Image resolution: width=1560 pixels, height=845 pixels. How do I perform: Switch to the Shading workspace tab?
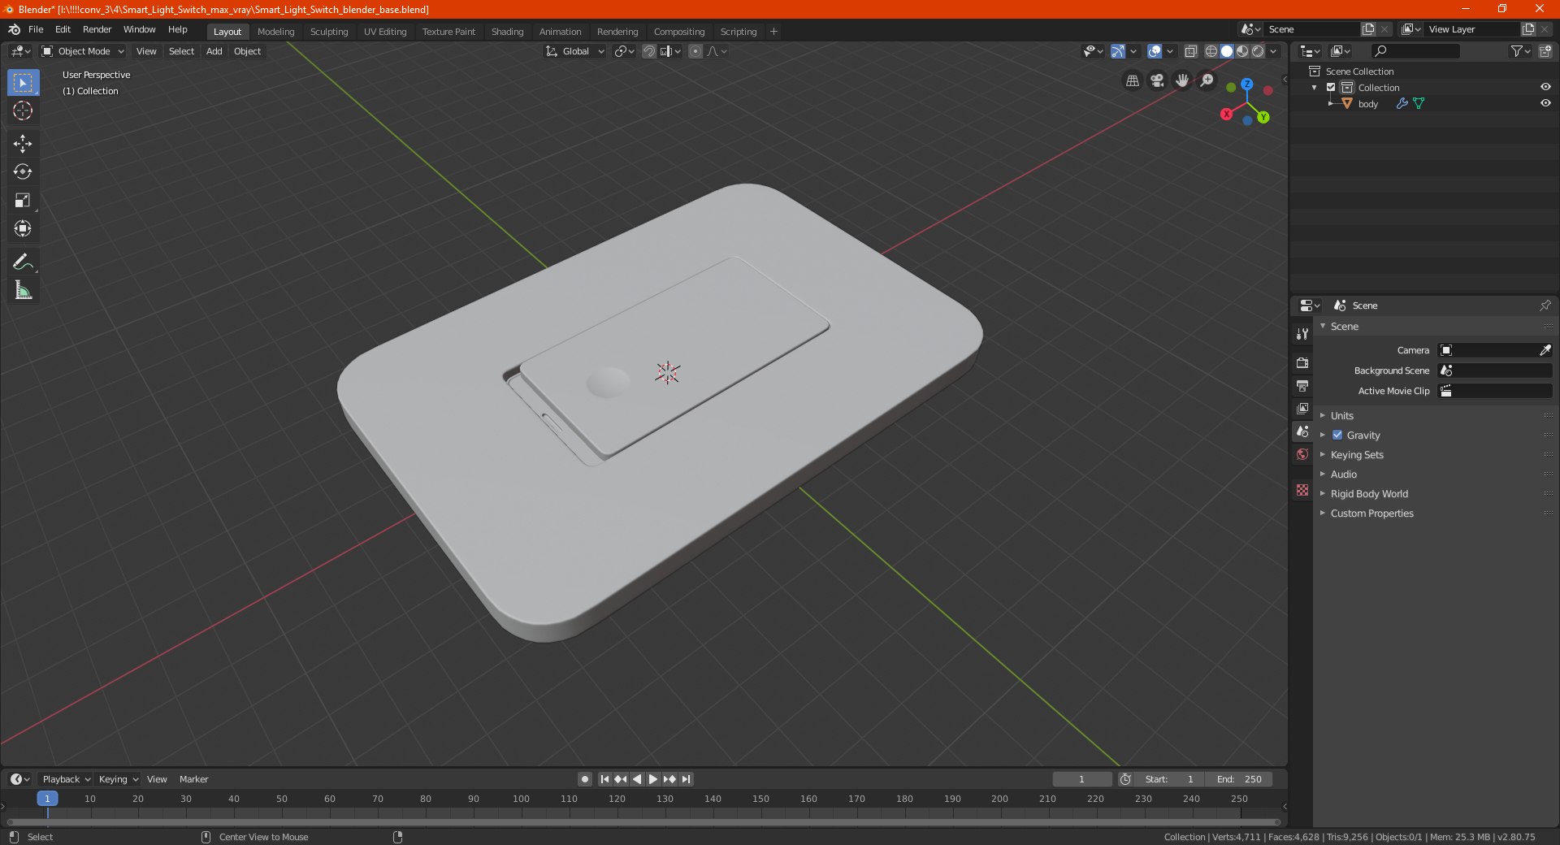[507, 32]
